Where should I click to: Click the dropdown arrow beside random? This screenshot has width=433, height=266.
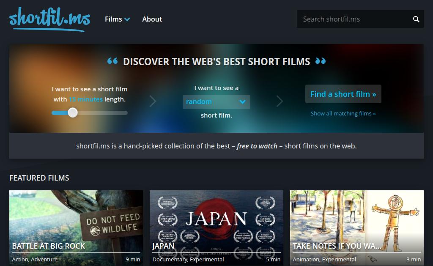click(x=242, y=101)
